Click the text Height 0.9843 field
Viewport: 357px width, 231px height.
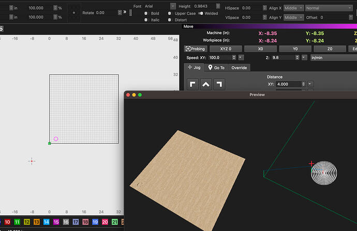coord(204,6)
